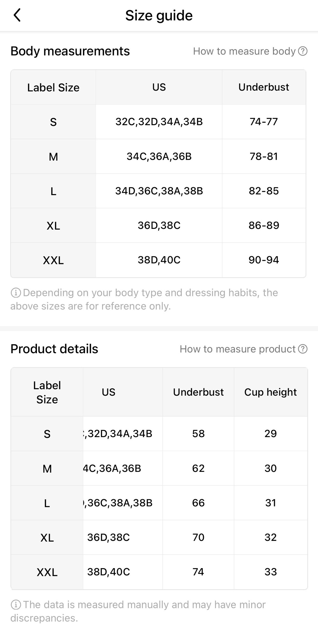The height and width of the screenshot is (628, 318).
Task: Click XXL label in Body measurements table
Action: [x=53, y=260]
